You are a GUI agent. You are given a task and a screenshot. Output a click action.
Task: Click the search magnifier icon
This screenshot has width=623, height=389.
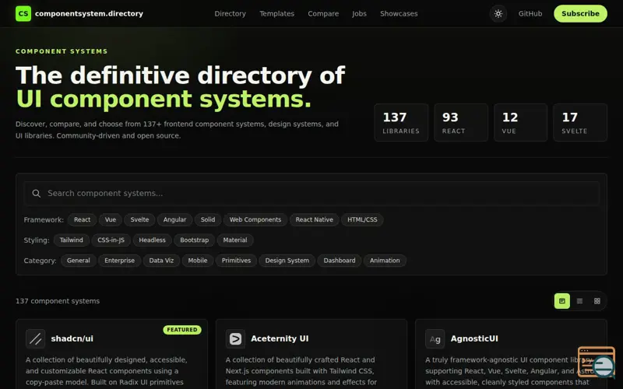pos(36,193)
